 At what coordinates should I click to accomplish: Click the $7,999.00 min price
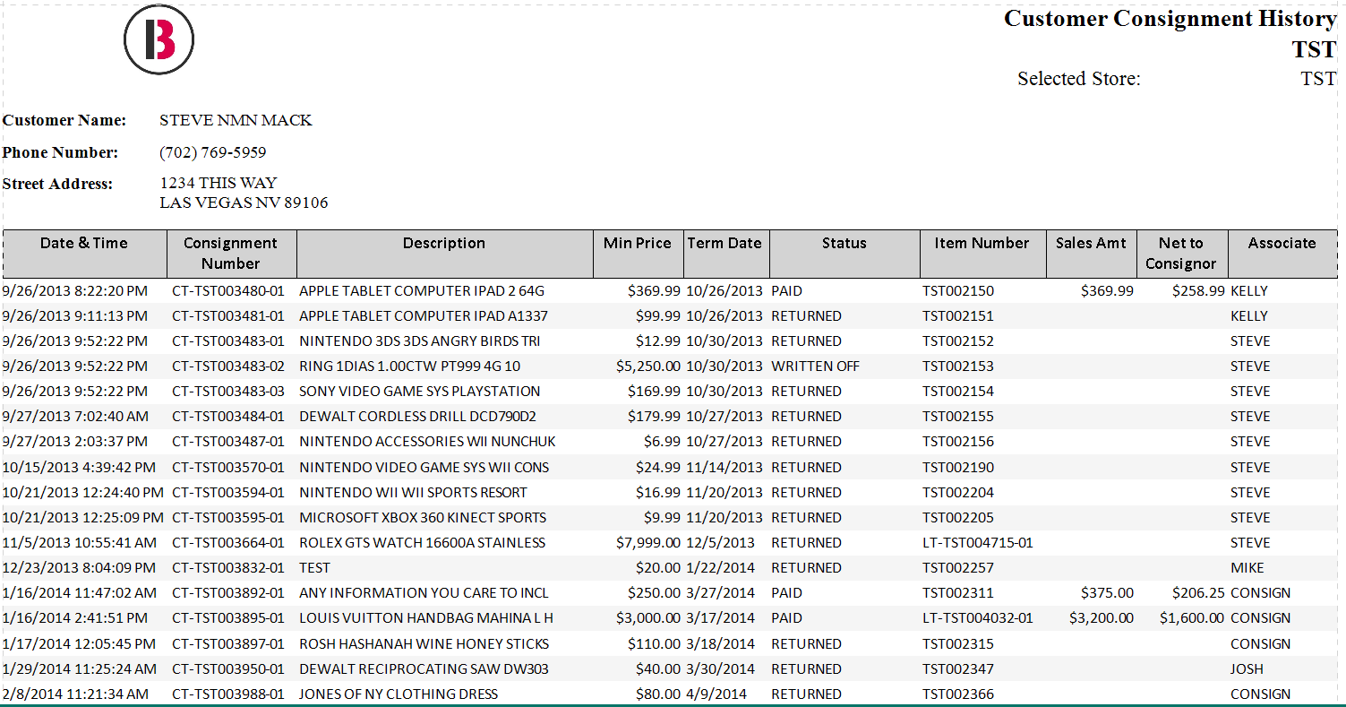coord(648,543)
